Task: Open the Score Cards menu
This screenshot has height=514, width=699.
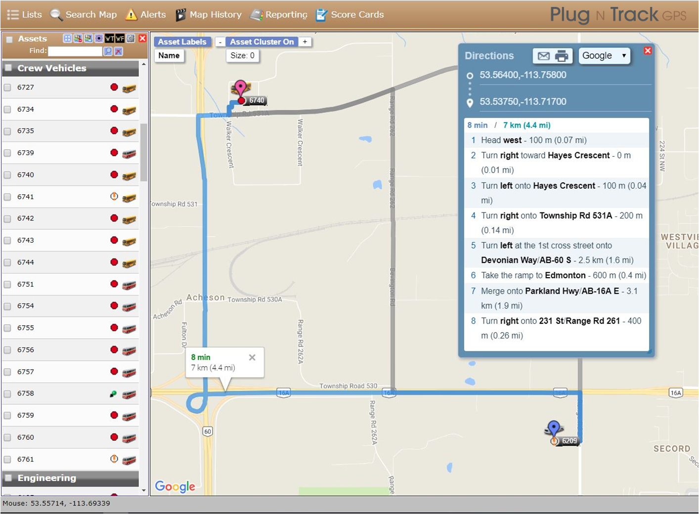Action: coord(350,15)
